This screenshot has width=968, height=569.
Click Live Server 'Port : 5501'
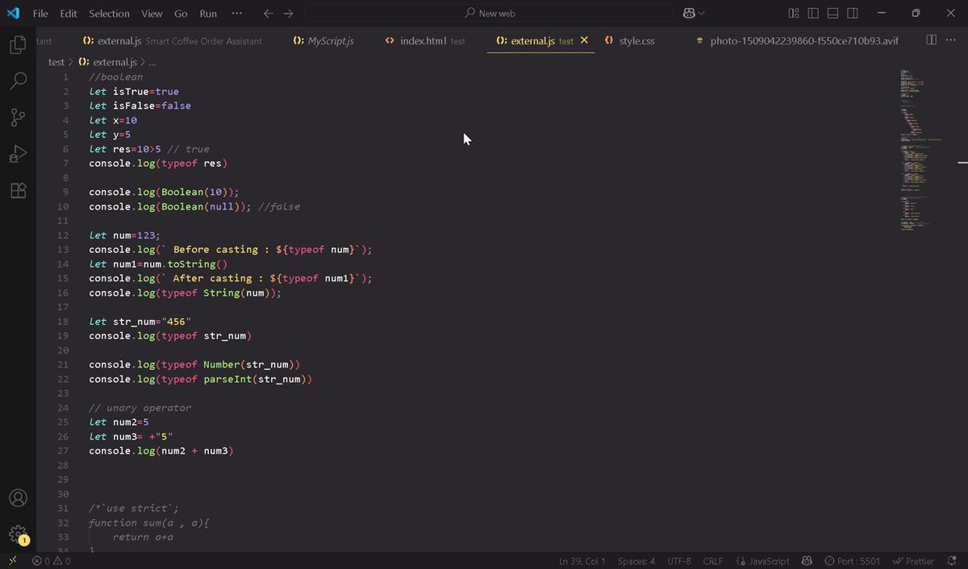(852, 561)
